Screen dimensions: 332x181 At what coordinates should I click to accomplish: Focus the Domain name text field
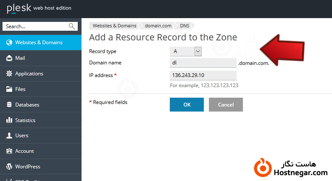(203, 63)
